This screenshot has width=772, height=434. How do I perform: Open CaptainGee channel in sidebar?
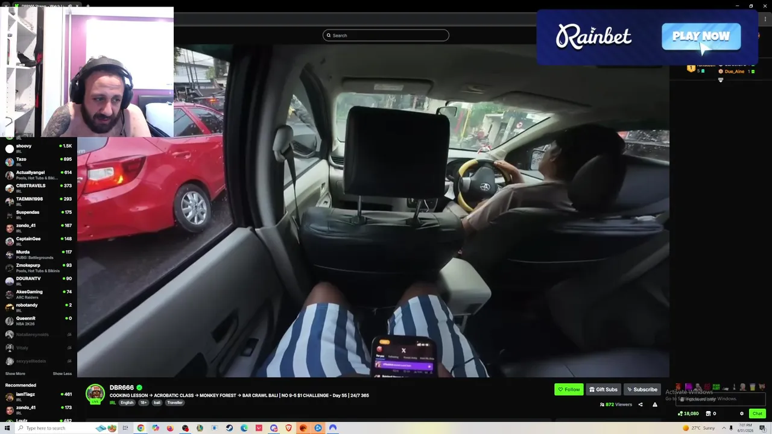pyautogui.click(x=39, y=241)
